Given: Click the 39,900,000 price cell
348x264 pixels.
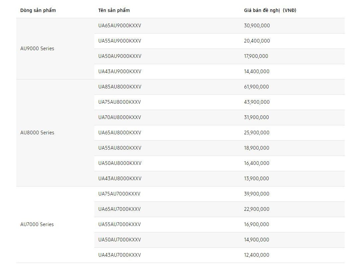Looking at the screenshot, I should tap(256, 194).
